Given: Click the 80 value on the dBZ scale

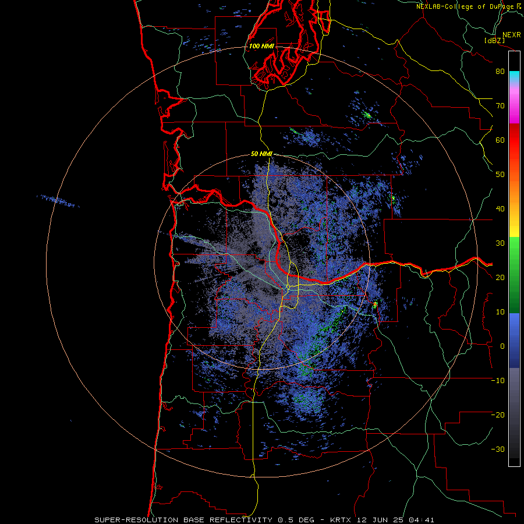Looking at the screenshot, I should point(500,72).
